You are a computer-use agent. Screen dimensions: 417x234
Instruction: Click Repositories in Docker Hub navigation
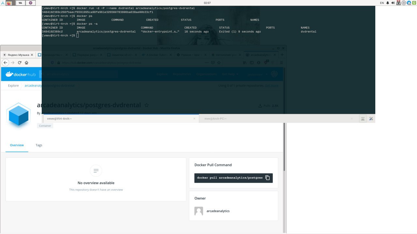point(182,74)
